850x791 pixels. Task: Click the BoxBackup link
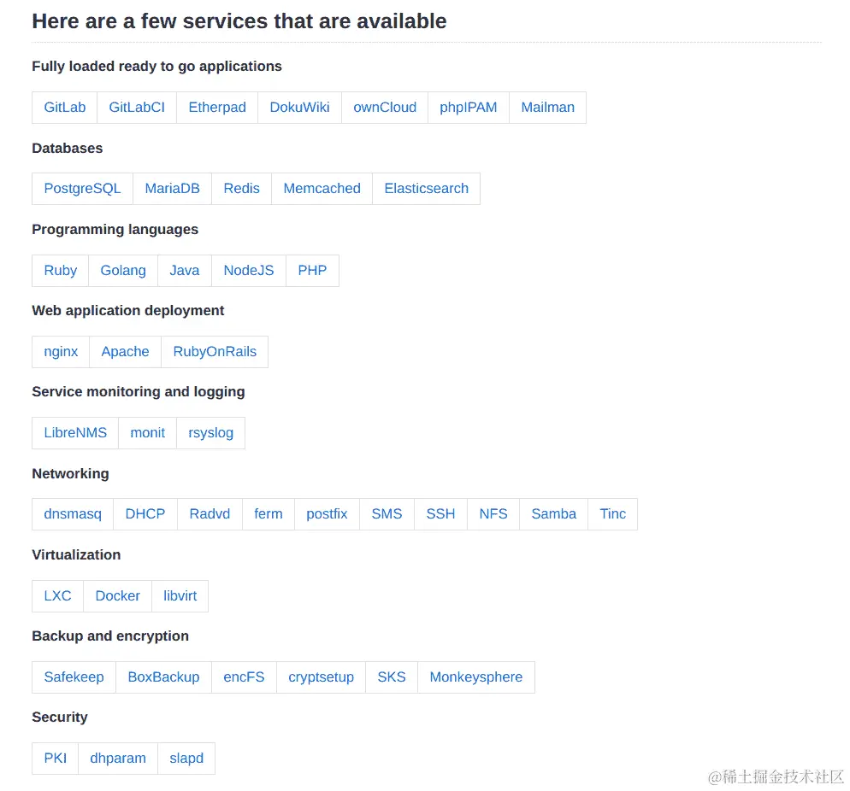point(163,677)
